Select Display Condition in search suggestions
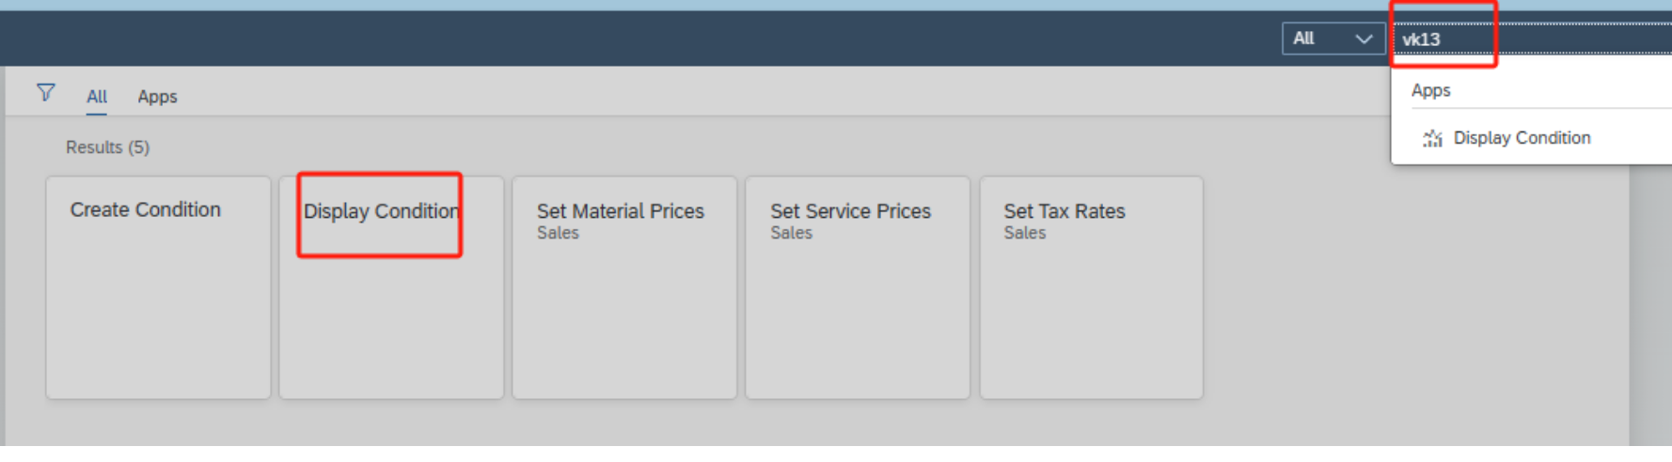The width and height of the screenshot is (1672, 462). pyautogui.click(x=1522, y=138)
